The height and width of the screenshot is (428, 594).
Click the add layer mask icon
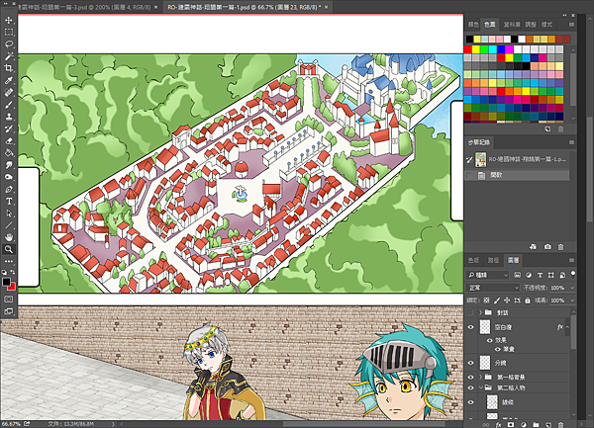tap(511, 425)
